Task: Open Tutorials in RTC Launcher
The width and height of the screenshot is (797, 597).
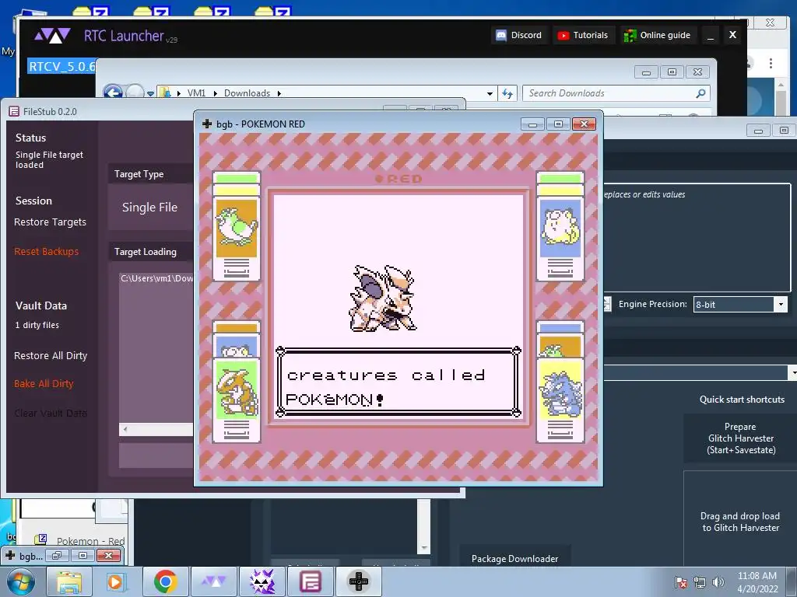Action: (582, 35)
